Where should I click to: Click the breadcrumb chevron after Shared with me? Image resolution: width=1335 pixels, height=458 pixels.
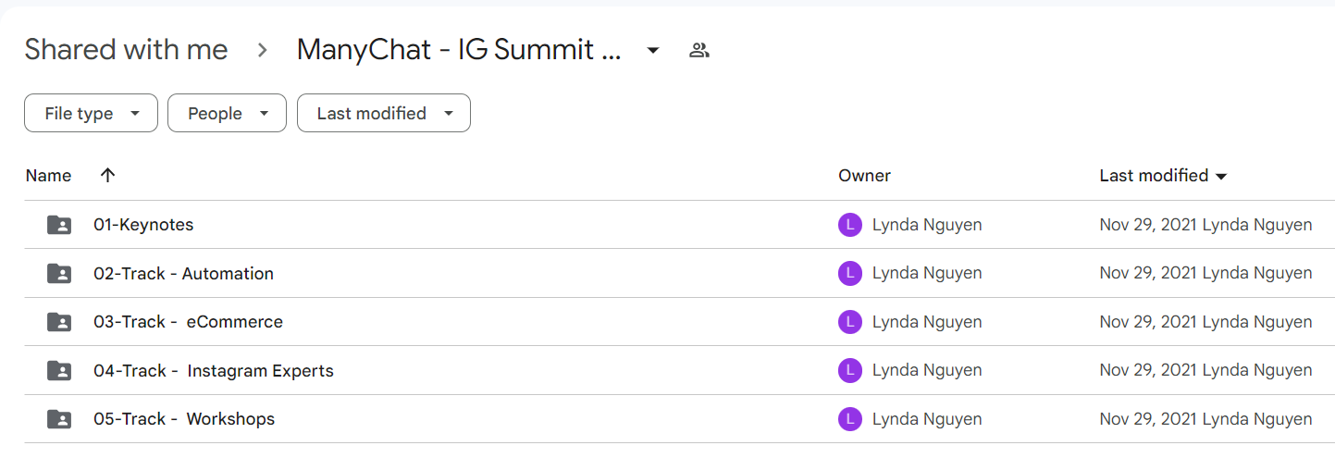click(263, 50)
